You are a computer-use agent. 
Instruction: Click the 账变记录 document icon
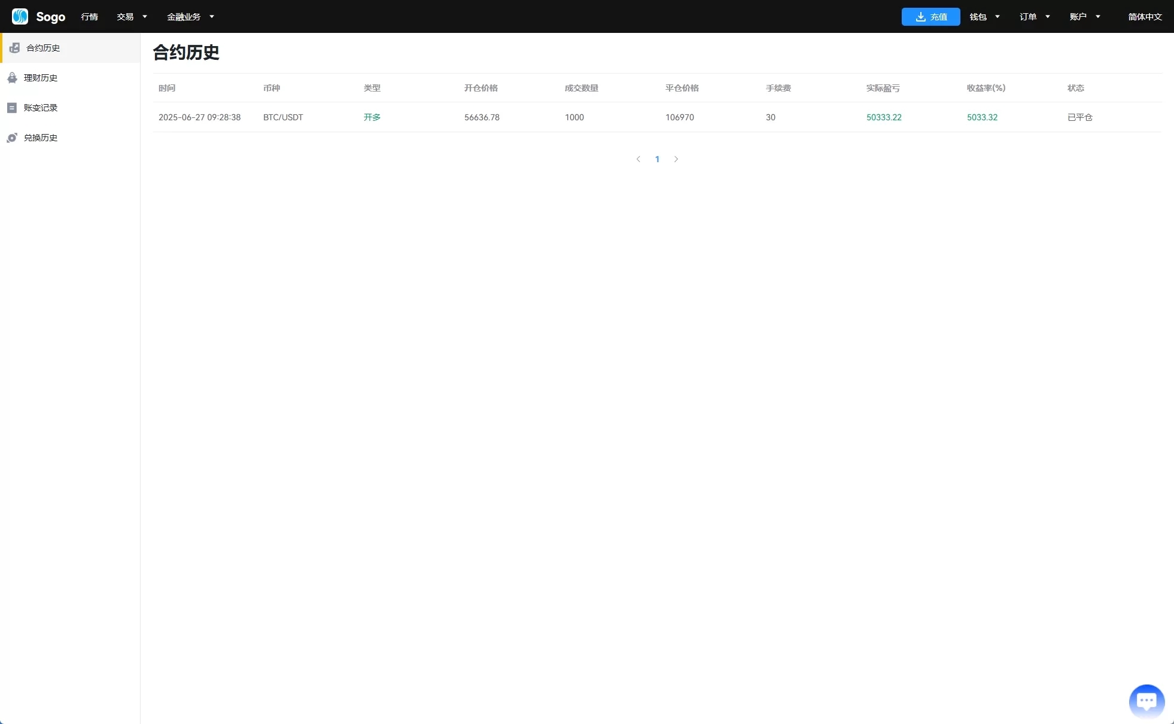(12, 108)
